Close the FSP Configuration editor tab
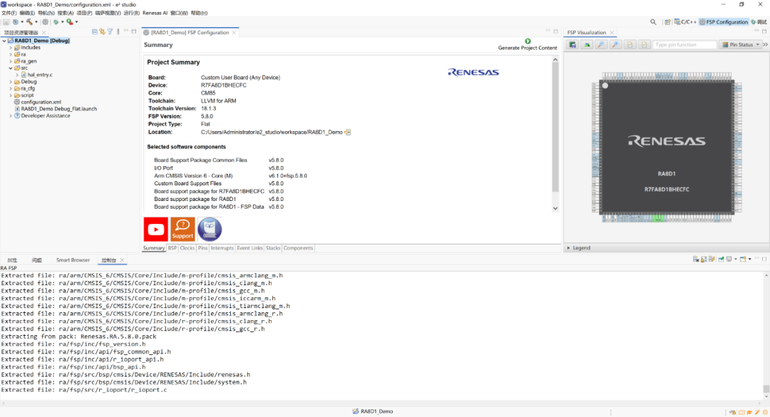Viewport: 770px width, 417px height. [x=235, y=33]
